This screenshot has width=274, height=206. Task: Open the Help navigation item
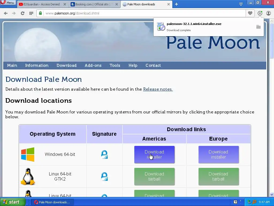(133, 65)
